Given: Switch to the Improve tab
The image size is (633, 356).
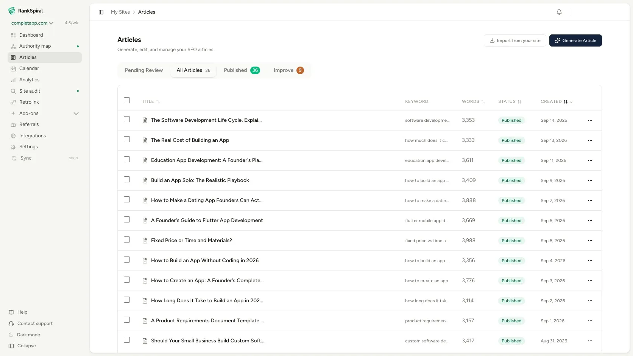Looking at the screenshot, I should tap(288, 70).
